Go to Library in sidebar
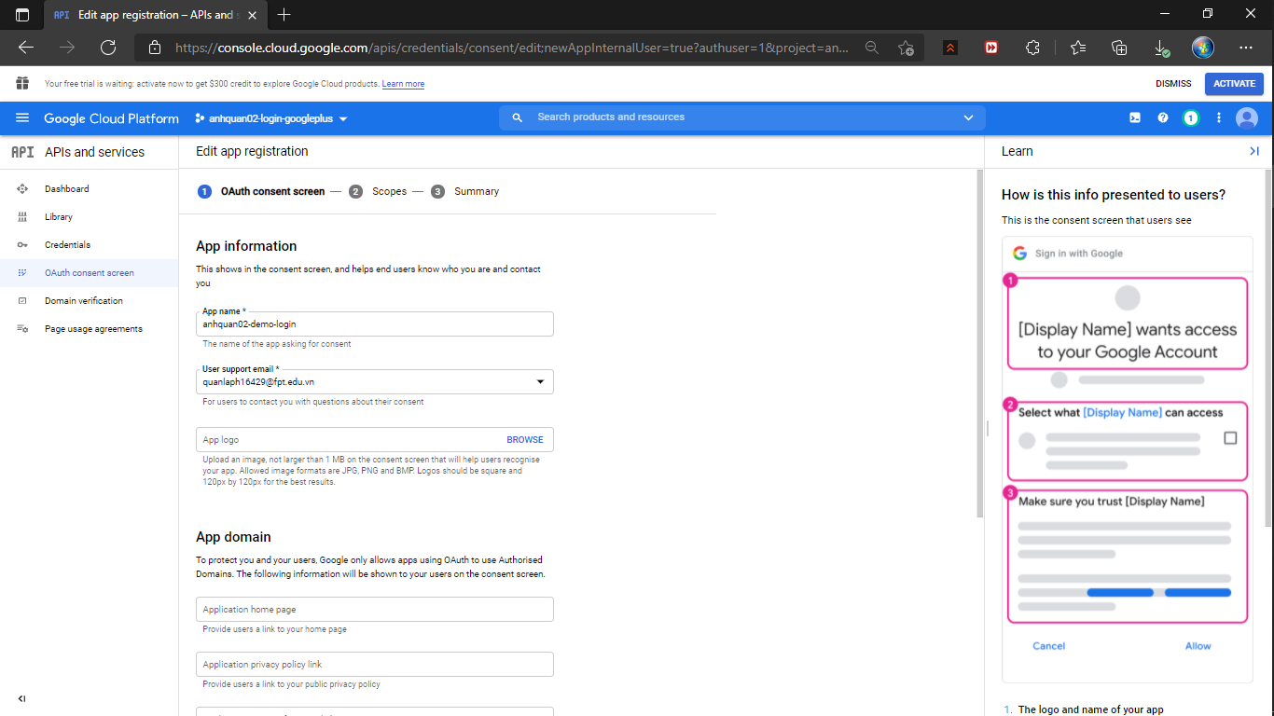 (59, 217)
